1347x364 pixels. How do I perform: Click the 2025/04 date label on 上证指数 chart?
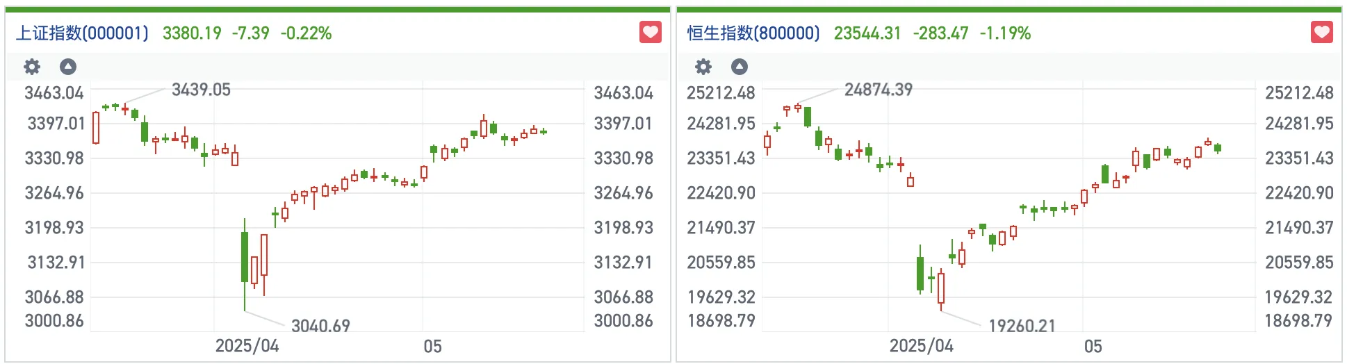(x=247, y=346)
